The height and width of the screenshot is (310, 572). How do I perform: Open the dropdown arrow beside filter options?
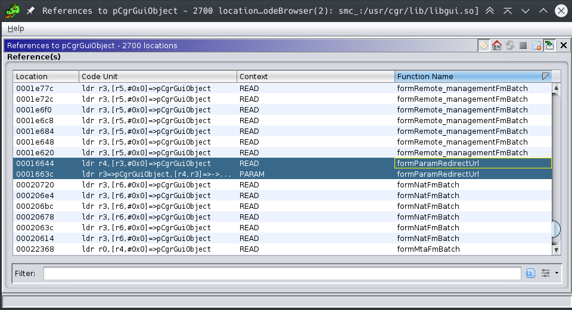click(x=557, y=273)
